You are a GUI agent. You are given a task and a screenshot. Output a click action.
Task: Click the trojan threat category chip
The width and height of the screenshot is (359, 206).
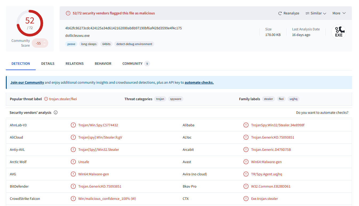pyautogui.click(x=160, y=99)
